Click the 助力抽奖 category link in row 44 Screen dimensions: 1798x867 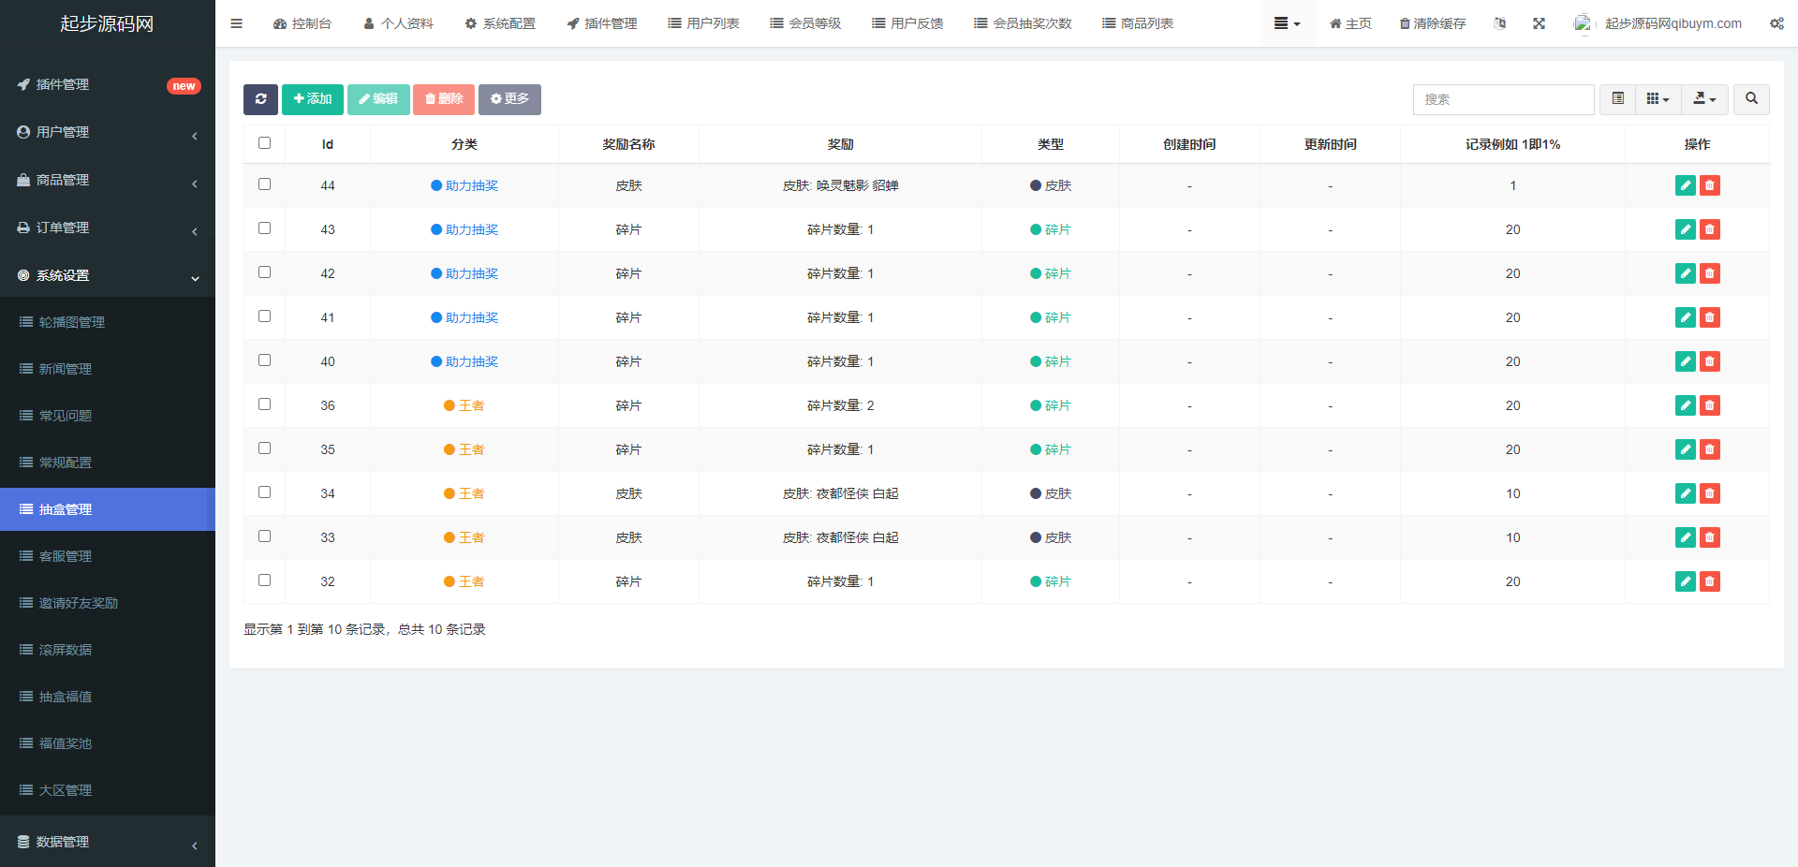point(471,185)
